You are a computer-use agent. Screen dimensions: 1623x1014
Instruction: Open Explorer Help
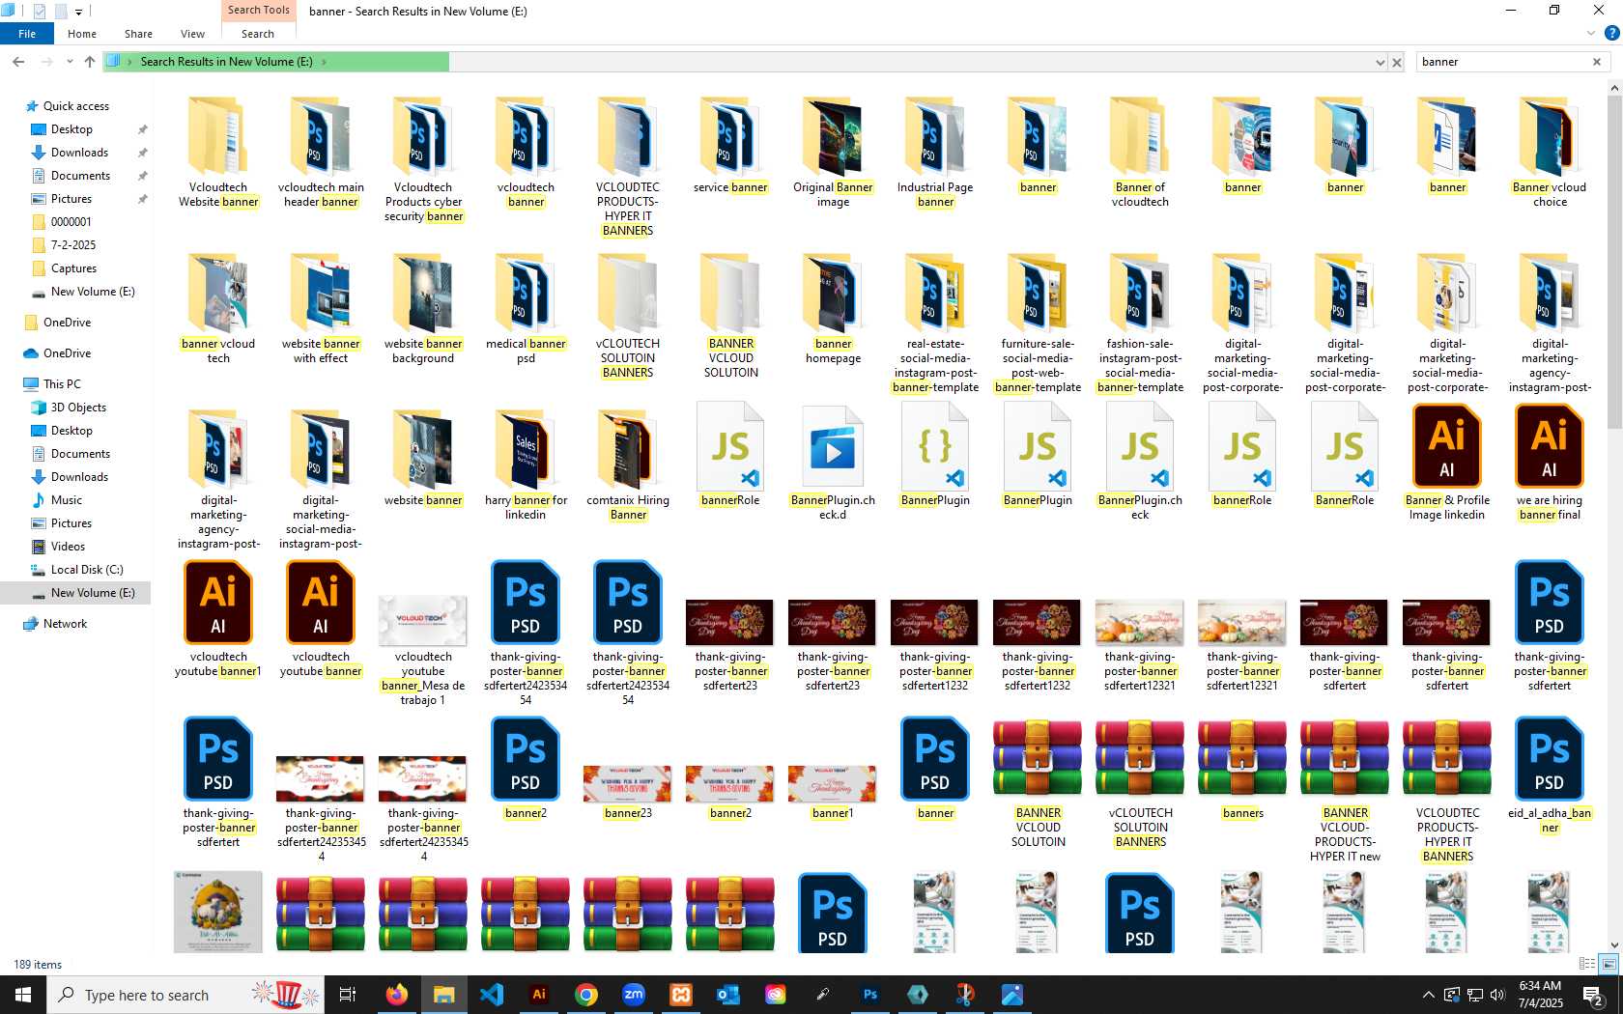(x=1611, y=34)
